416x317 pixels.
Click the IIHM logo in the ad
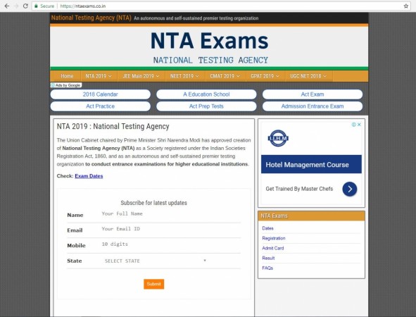[x=278, y=138]
